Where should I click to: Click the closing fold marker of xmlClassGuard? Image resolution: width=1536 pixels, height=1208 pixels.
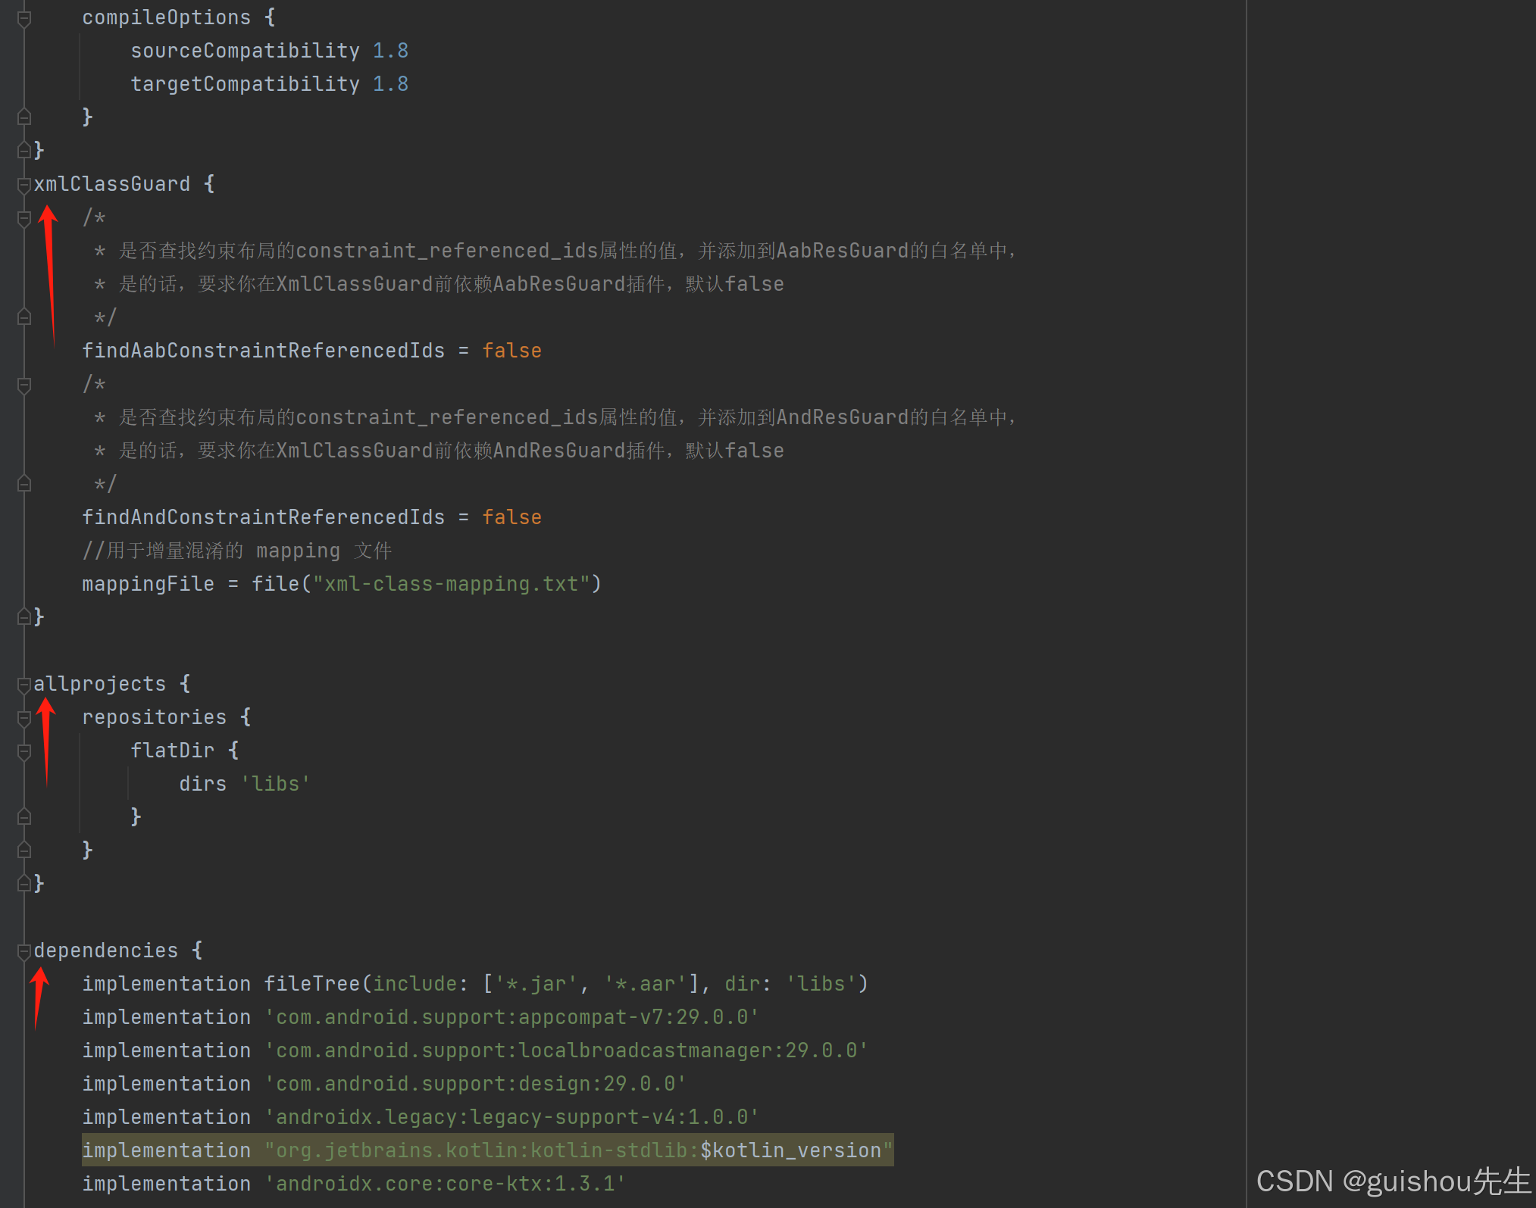tap(23, 617)
